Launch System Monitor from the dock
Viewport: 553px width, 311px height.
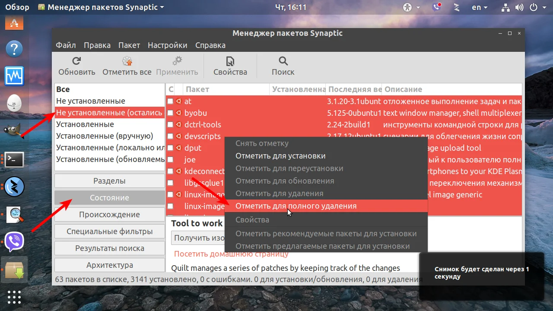point(14,76)
